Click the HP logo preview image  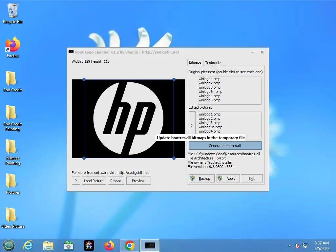tap(128, 119)
